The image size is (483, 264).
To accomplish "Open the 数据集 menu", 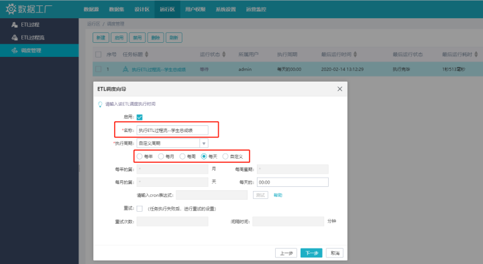I will [117, 9].
